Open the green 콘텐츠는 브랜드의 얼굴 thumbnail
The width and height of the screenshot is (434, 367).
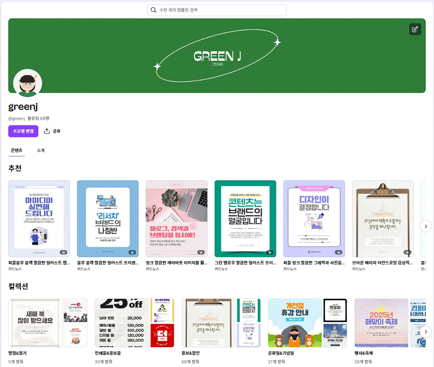245,219
